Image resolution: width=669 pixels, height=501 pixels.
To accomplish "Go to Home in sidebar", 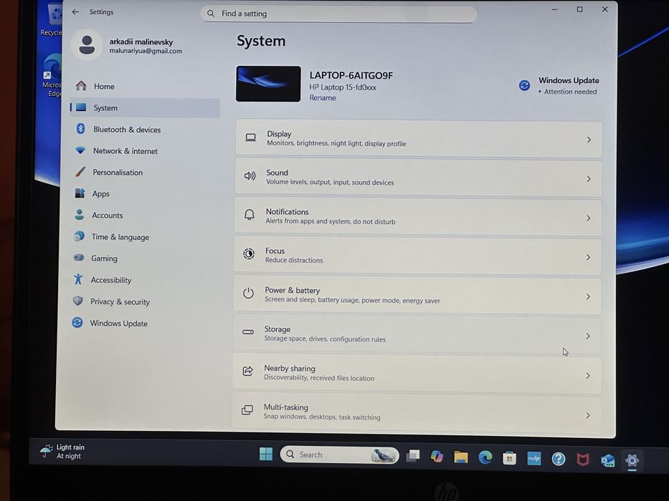I will pyautogui.click(x=145, y=86).
